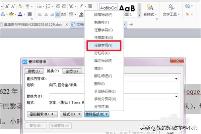Pick 分栏符(U) in special format list
201x134 pixels.
tap(104, 53)
